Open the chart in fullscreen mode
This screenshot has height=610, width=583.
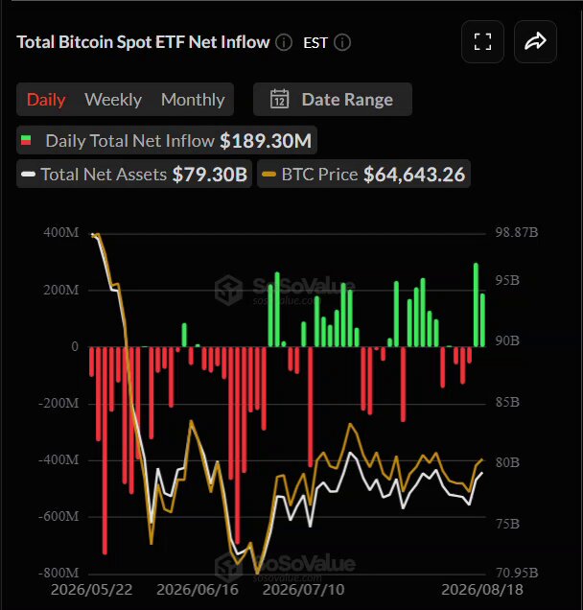coord(482,41)
